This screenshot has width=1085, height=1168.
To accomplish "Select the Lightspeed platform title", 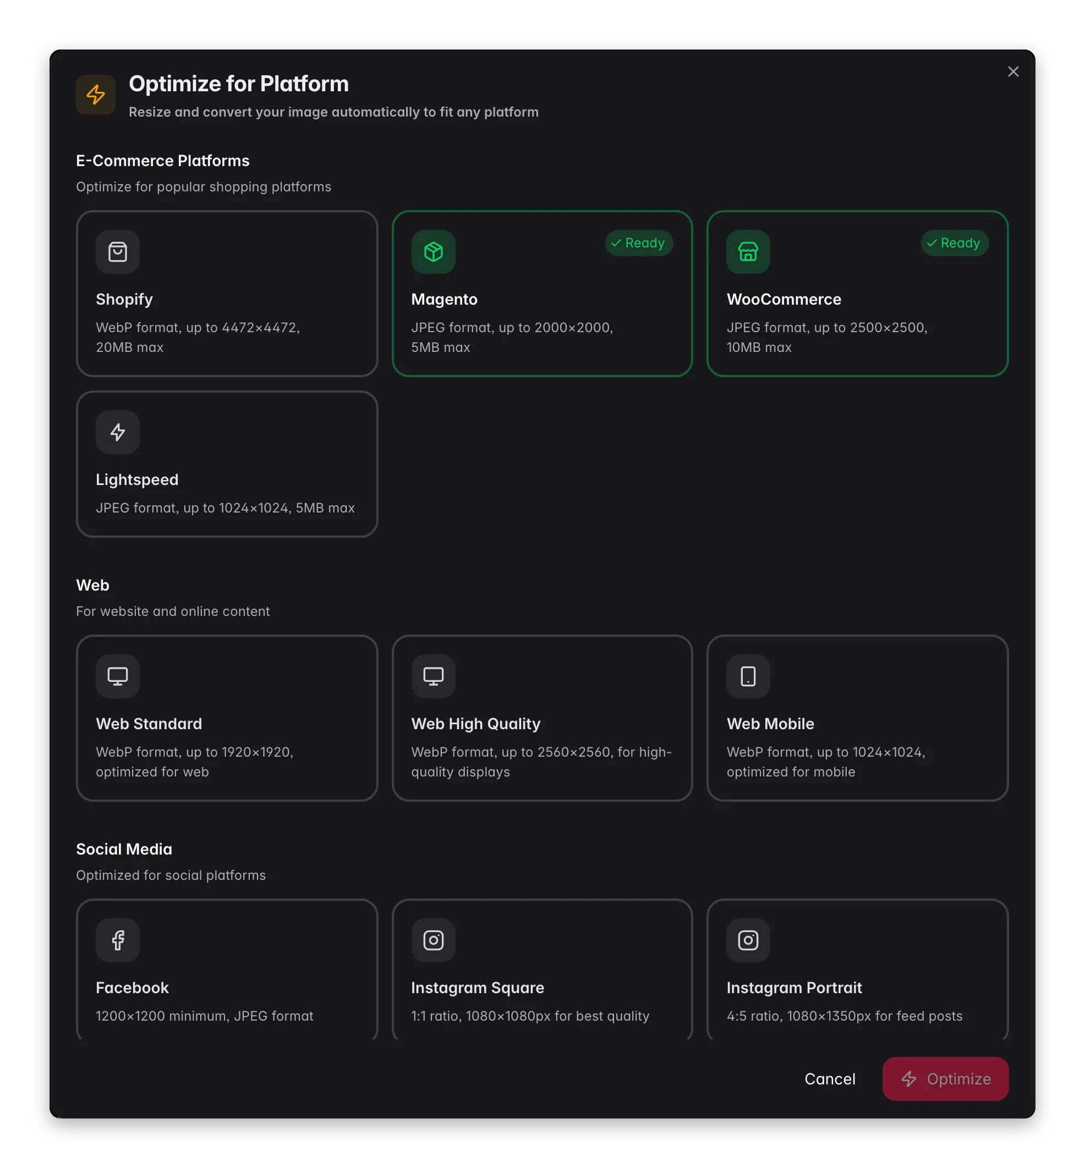I will [x=137, y=480].
